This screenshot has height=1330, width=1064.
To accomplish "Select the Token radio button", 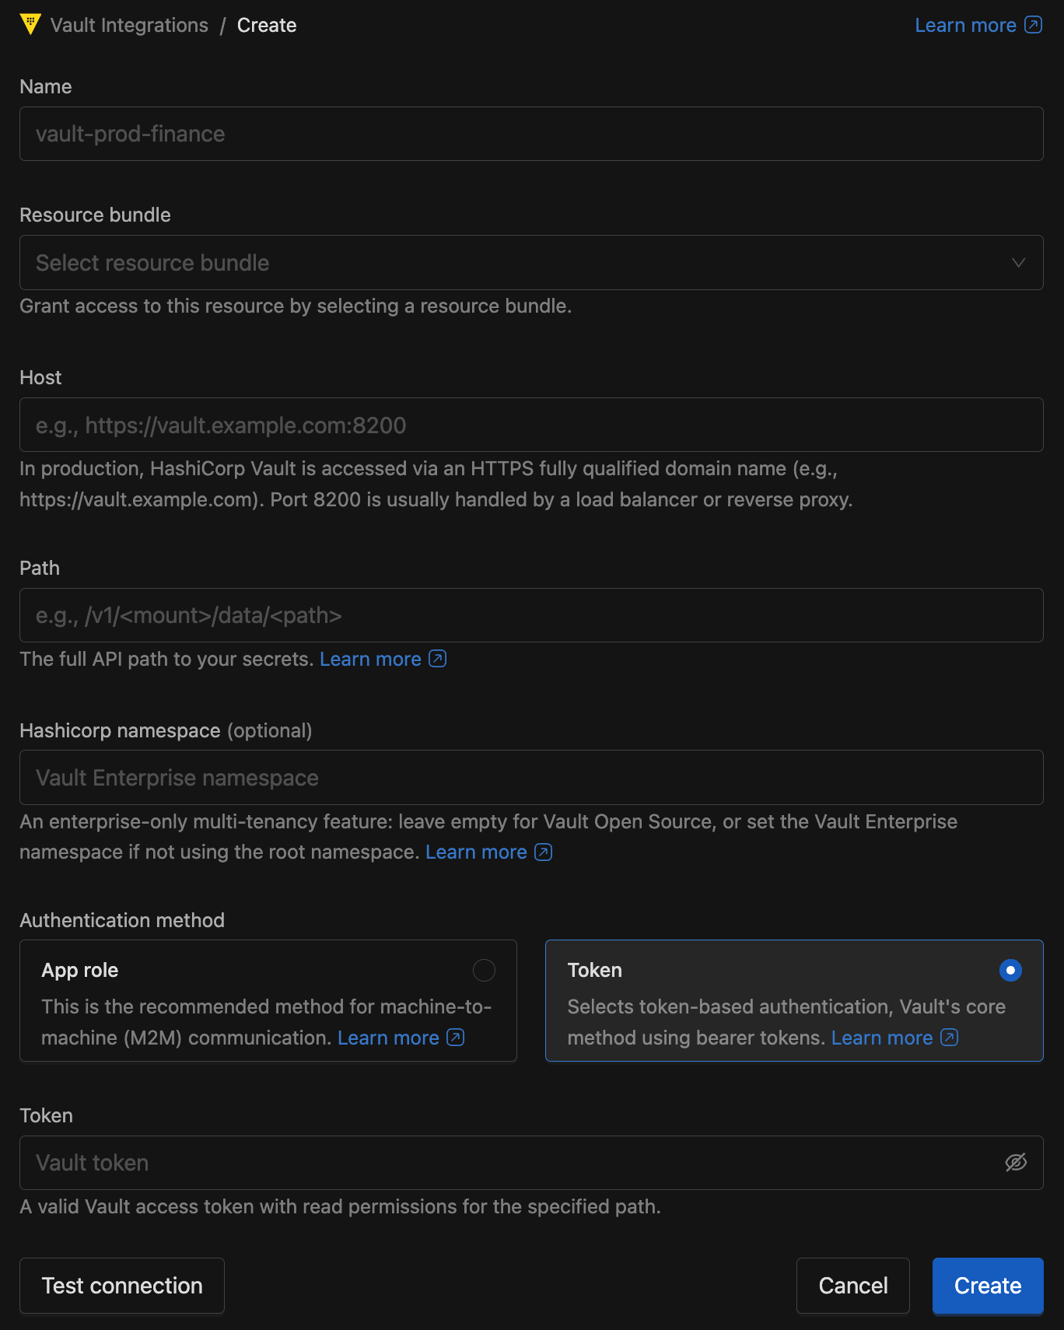I will [x=1010, y=970].
